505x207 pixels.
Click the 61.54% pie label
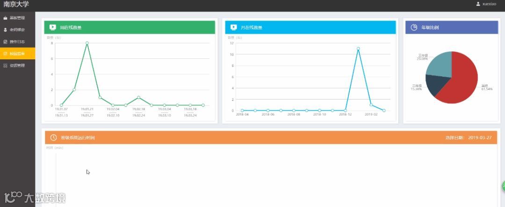pyautogui.click(x=487, y=89)
